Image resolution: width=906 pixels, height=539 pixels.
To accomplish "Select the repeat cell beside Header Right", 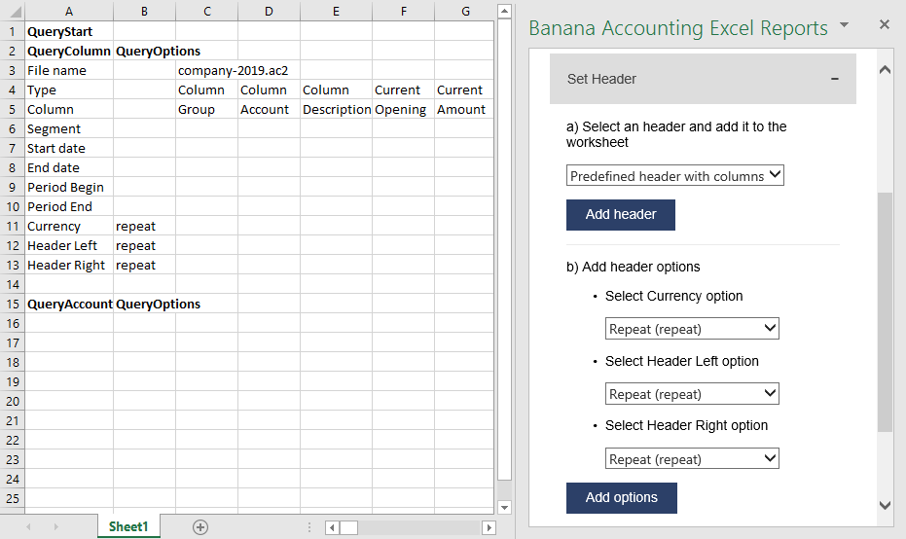I will pyautogui.click(x=144, y=266).
